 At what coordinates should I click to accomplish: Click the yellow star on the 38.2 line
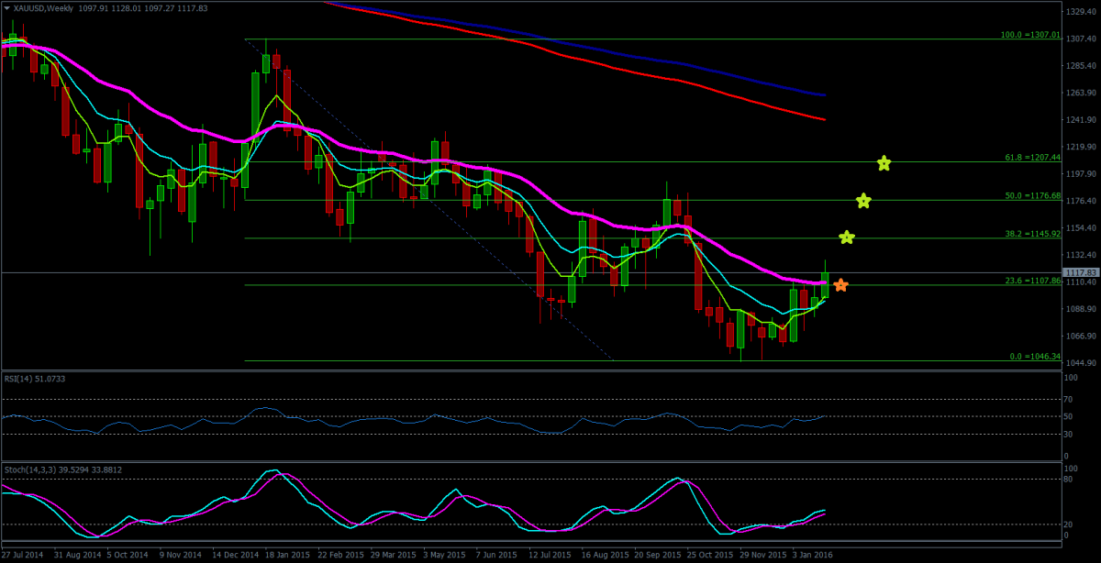pos(847,237)
